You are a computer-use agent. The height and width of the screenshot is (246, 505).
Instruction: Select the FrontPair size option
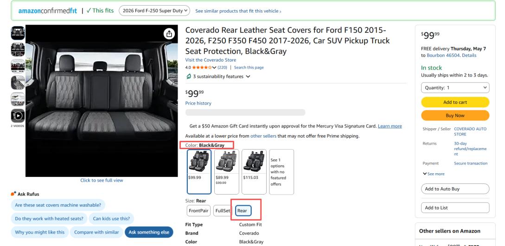[198, 211]
